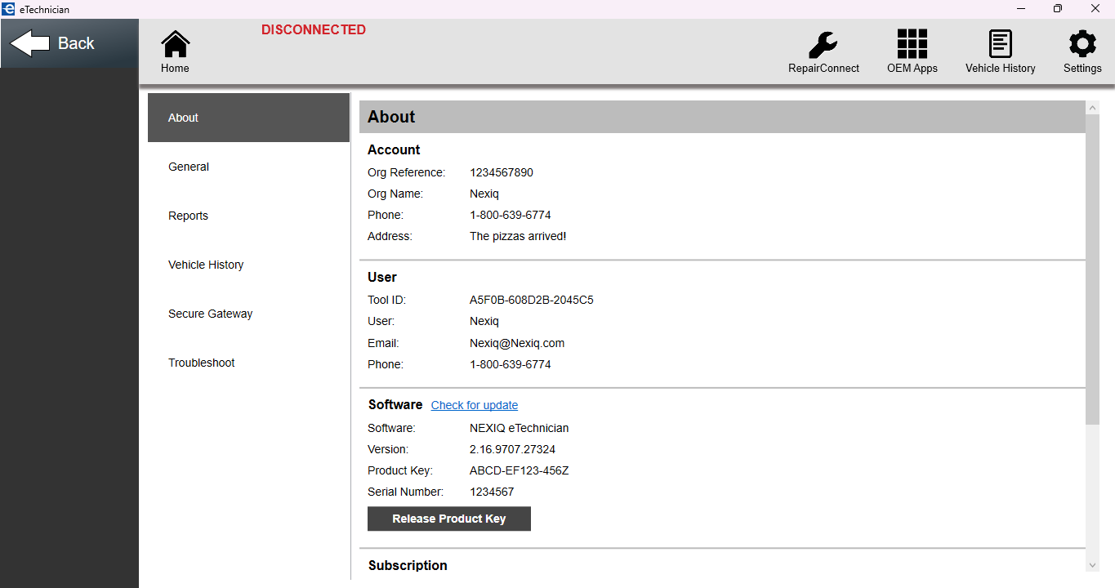Click the address 'The pizzas arrived!'
The height and width of the screenshot is (588, 1115).
[518, 236]
